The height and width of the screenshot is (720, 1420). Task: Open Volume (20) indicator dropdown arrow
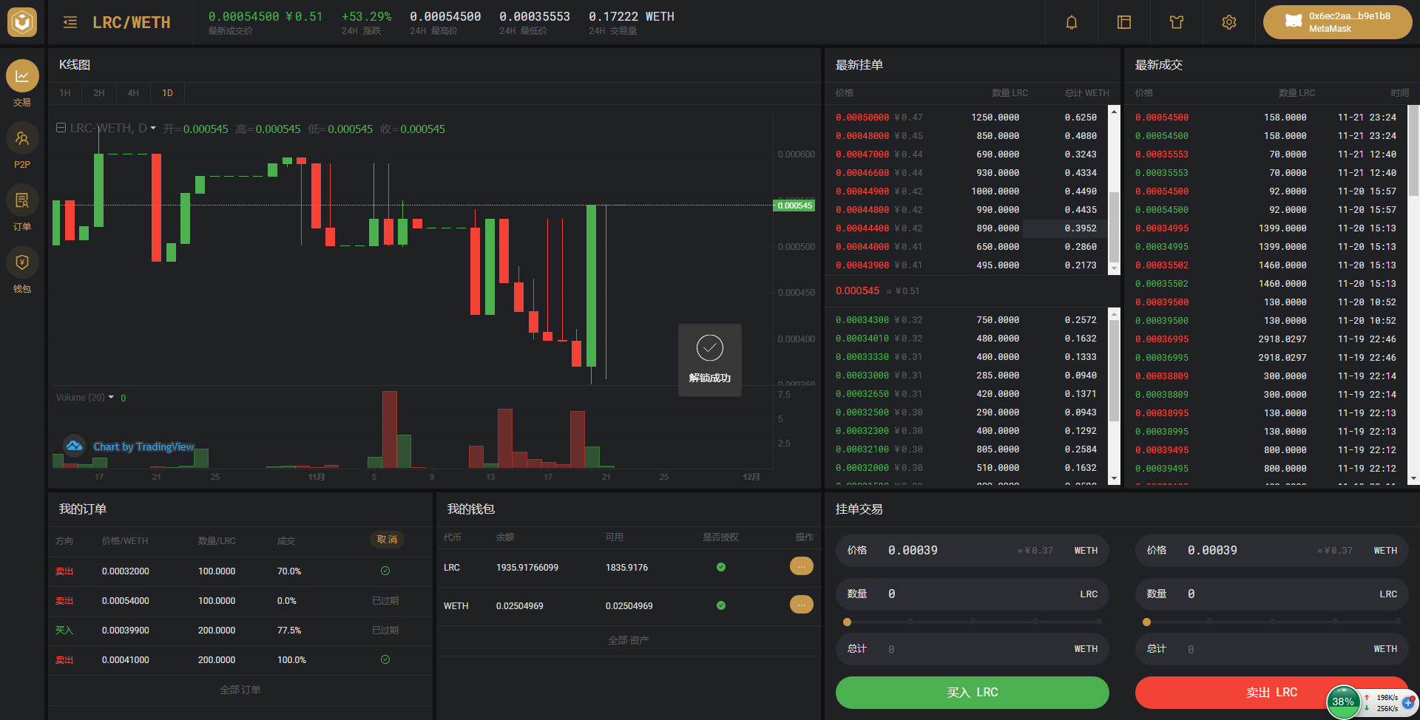[111, 398]
